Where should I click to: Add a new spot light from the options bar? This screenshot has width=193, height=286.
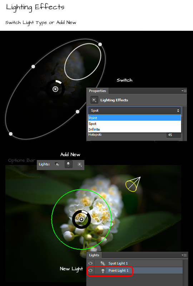click(x=57, y=164)
